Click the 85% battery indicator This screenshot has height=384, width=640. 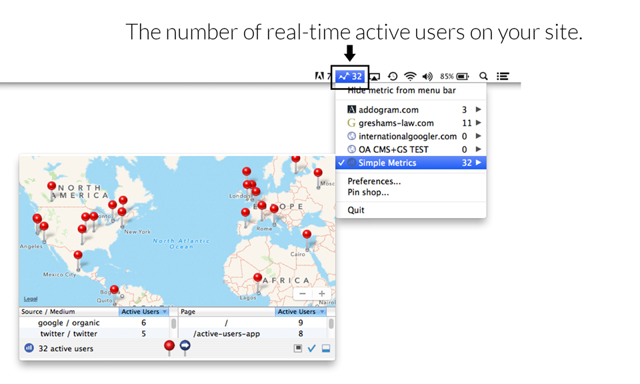tap(454, 76)
